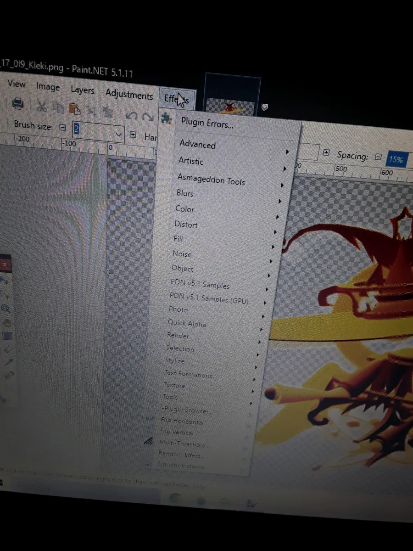Close the Tools floating window
Screen dimensions: 413x551
5,265
